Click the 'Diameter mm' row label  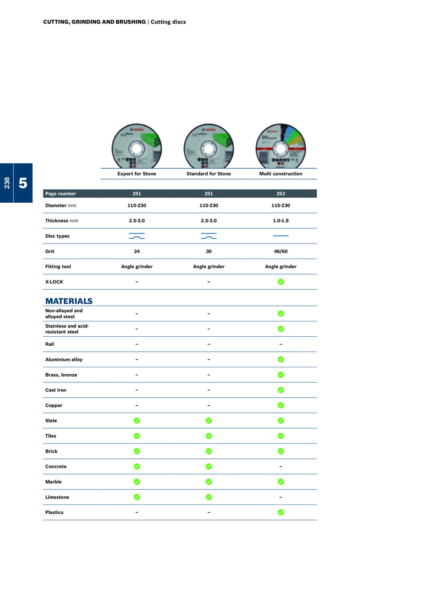(x=61, y=206)
